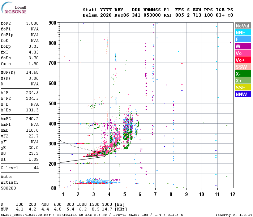The image size is (253, 217).
Task: Click the NNW blue legend swatch
Action: point(243,94)
